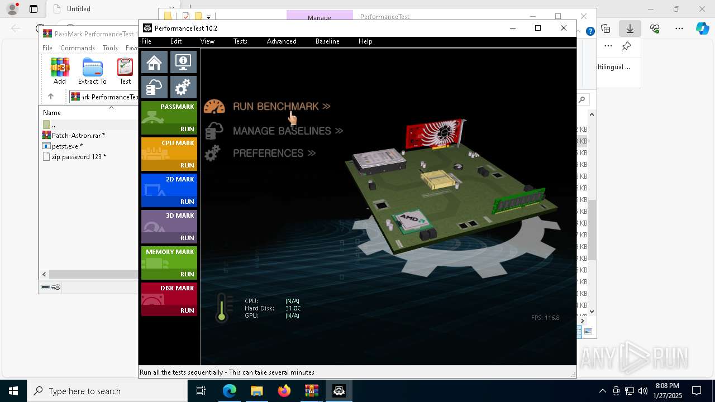Click the thermometer temperature icon
The image size is (715, 402).
click(222, 308)
